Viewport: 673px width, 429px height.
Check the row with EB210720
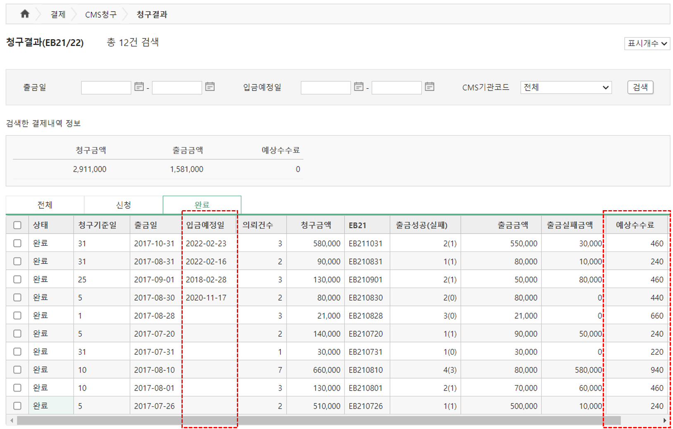(x=17, y=334)
